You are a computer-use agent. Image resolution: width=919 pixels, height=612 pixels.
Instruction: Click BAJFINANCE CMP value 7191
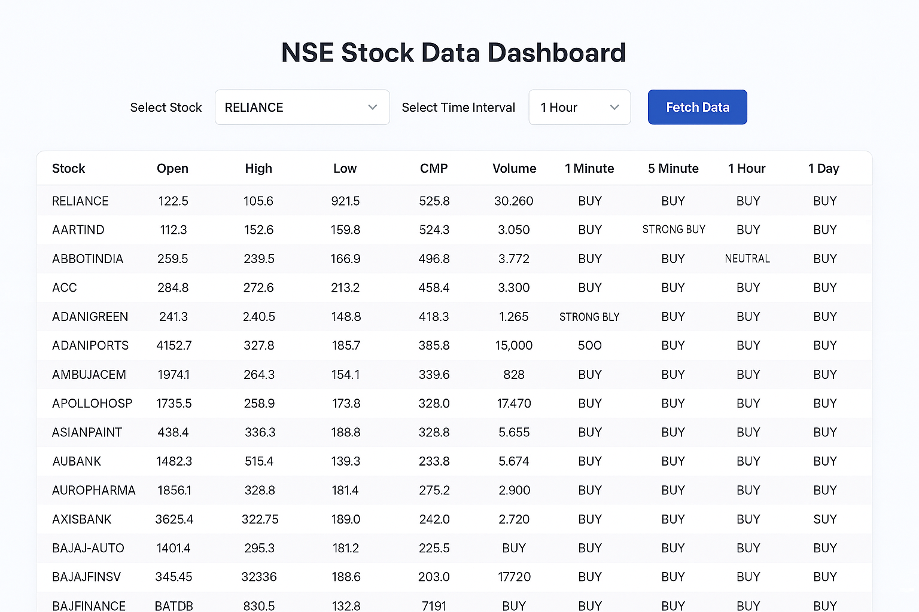434,605
